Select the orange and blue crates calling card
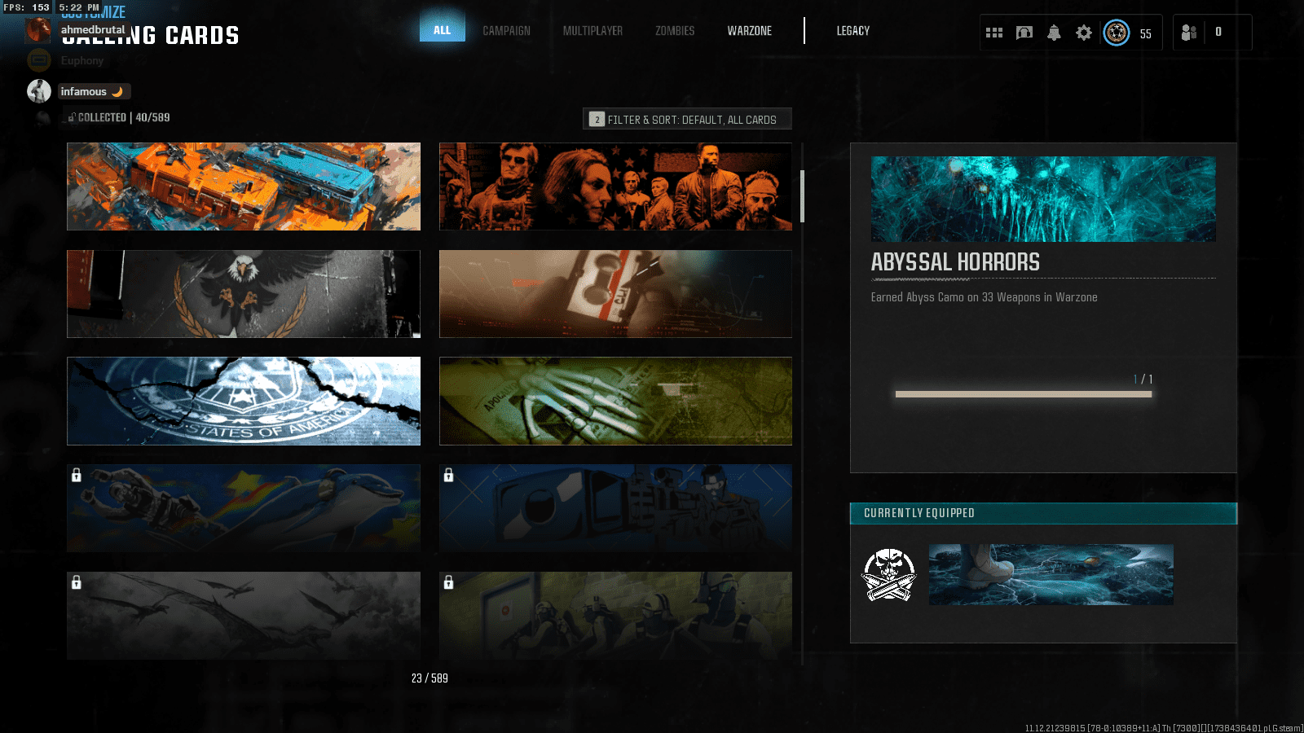The width and height of the screenshot is (1304, 733). (x=244, y=187)
